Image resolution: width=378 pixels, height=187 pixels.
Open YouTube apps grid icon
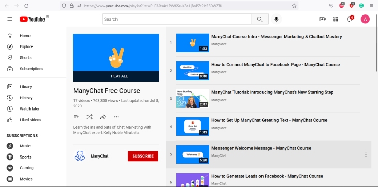[336, 19]
